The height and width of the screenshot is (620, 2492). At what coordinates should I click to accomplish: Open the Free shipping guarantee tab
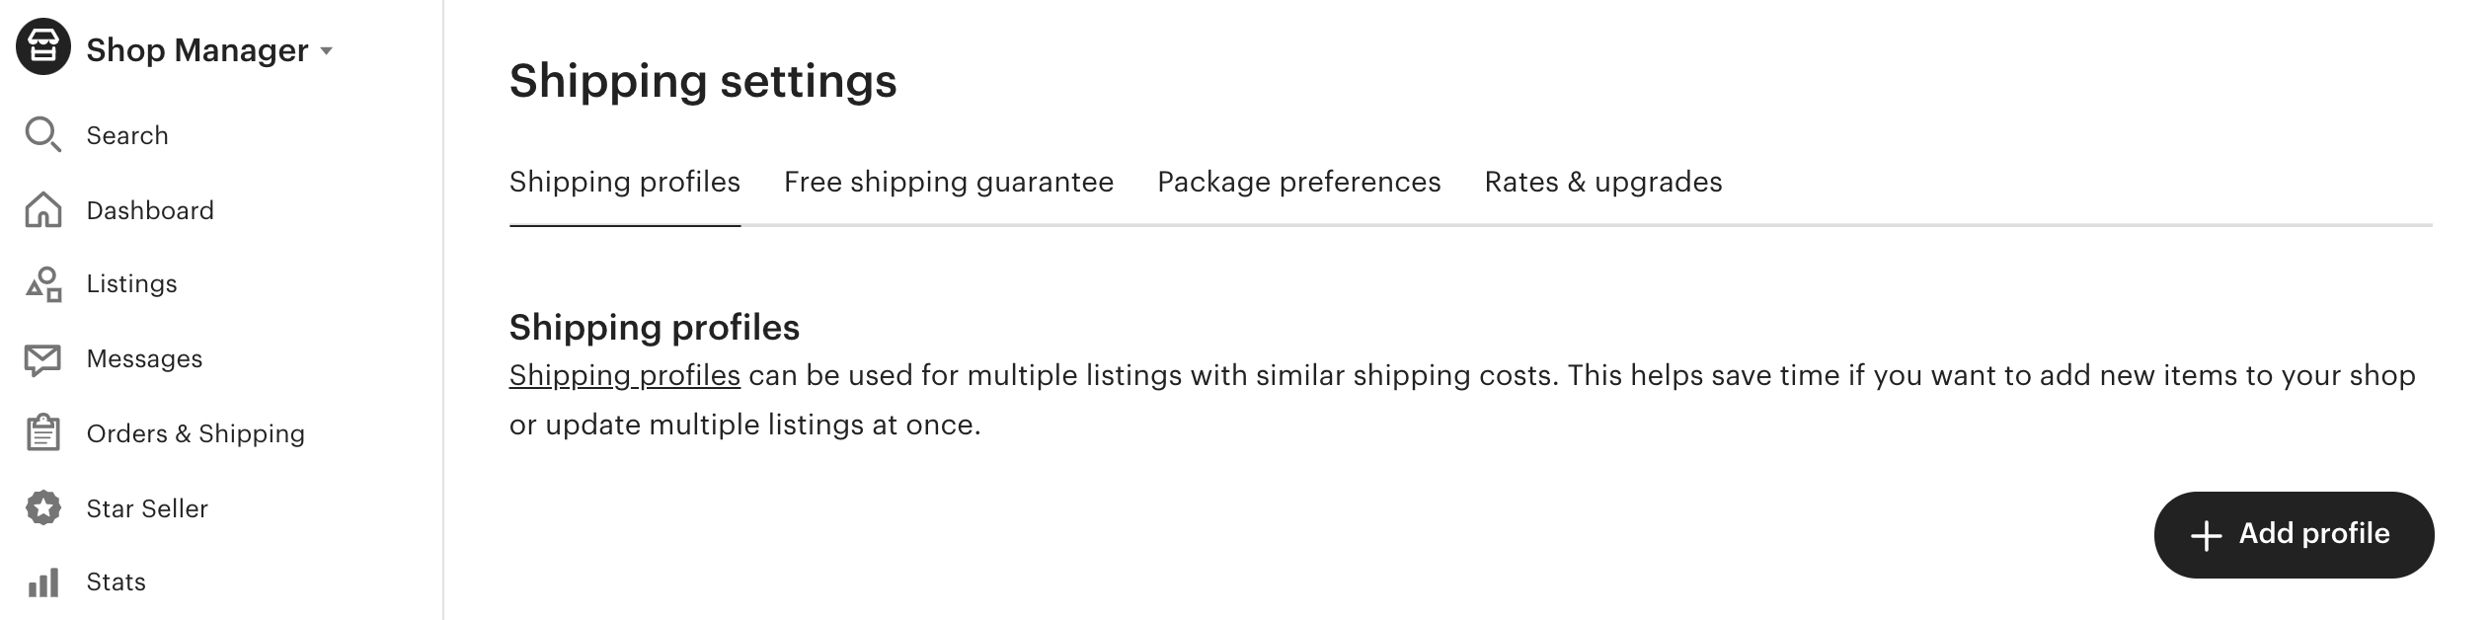pos(948,182)
